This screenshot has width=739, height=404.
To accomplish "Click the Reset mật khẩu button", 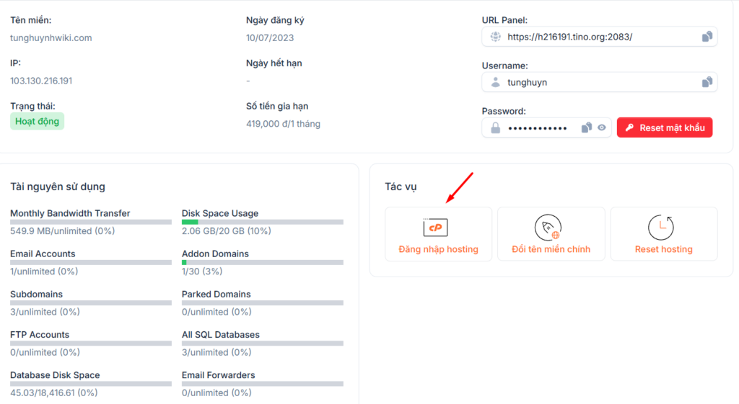I will click(x=665, y=127).
